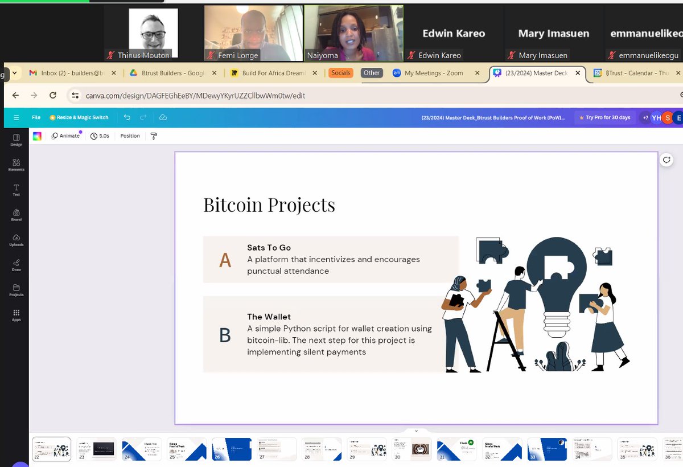Click the comment icon beside the slide
The height and width of the screenshot is (467, 683).
pyautogui.click(x=666, y=160)
